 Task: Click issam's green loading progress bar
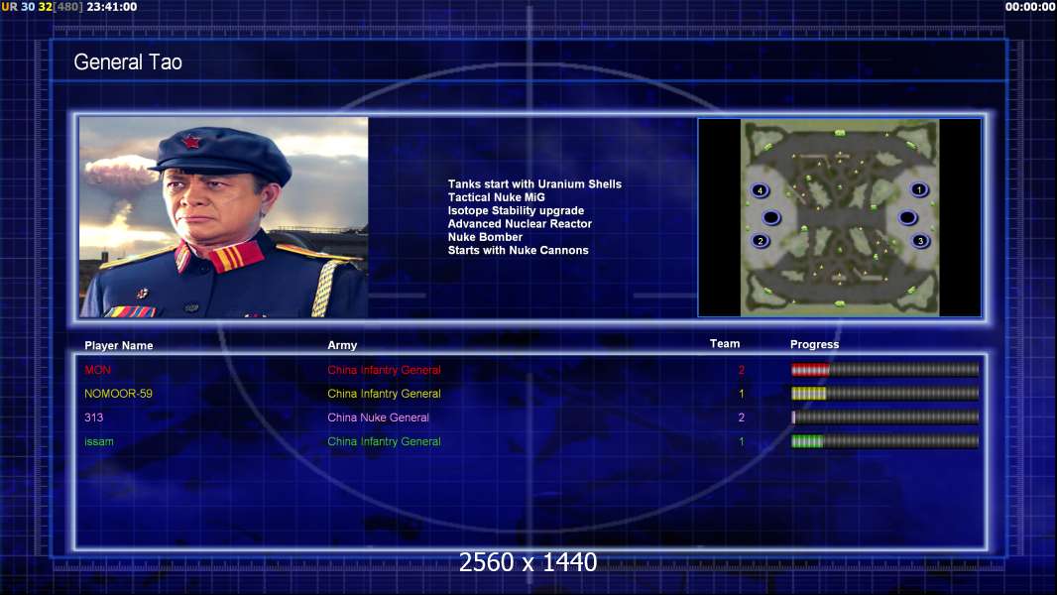(x=884, y=441)
